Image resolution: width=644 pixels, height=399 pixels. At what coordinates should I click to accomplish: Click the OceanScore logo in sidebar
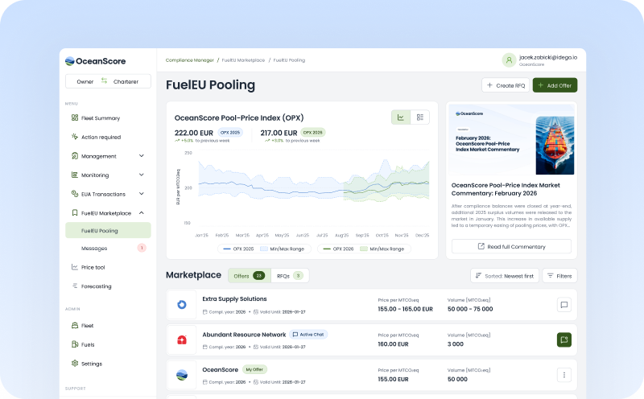pos(95,60)
